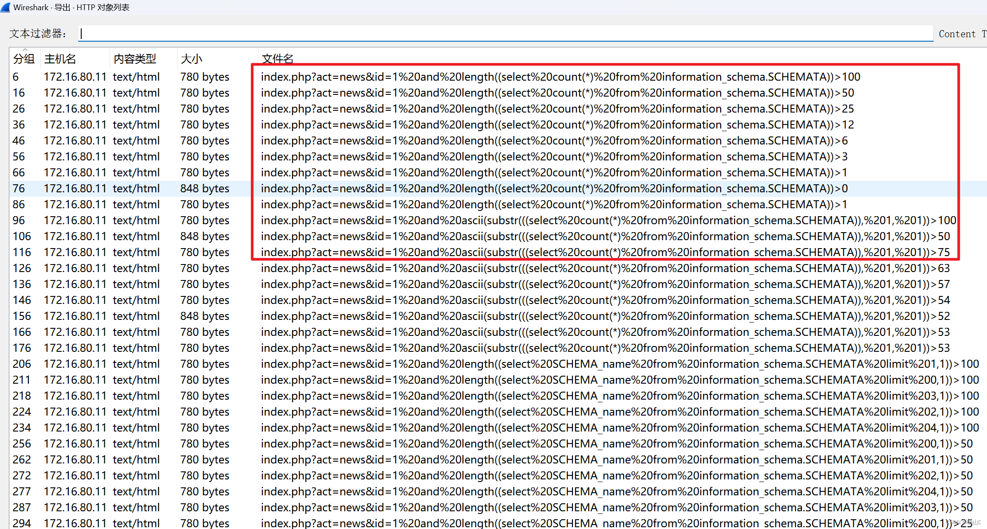This screenshot has height=529, width=987.
Task: Select packet 96 ascii substr row >100
Action: [x=498, y=220]
